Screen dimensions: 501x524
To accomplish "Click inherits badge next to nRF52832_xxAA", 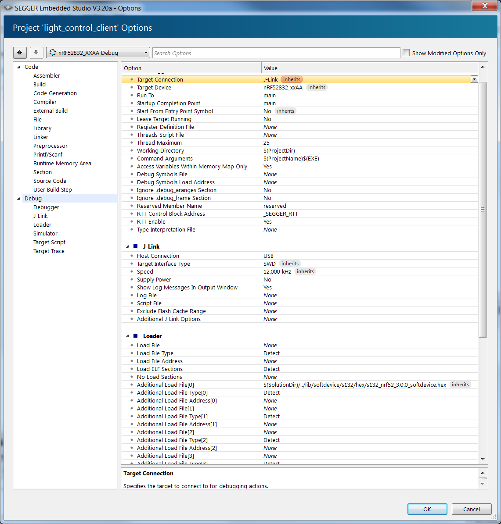I will [317, 87].
